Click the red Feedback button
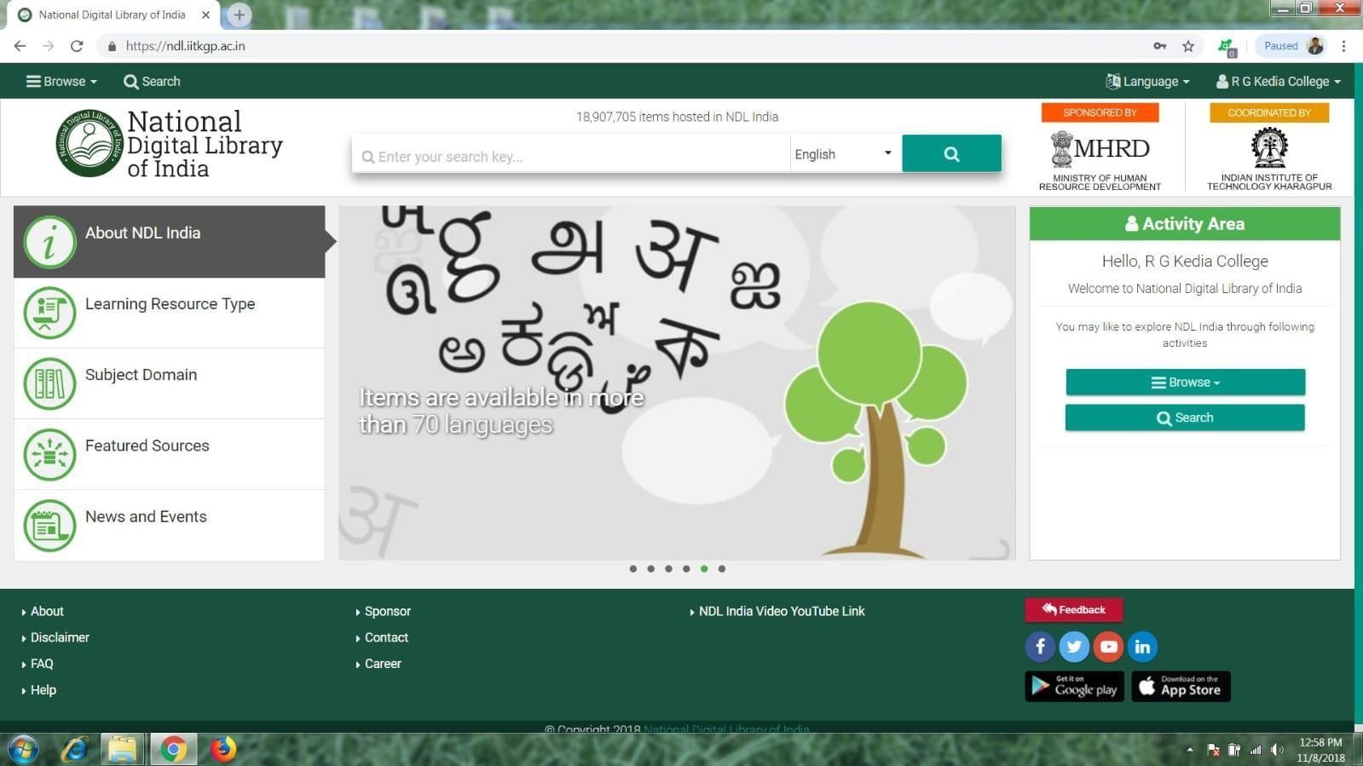Image resolution: width=1363 pixels, height=766 pixels. [x=1073, y=610]
